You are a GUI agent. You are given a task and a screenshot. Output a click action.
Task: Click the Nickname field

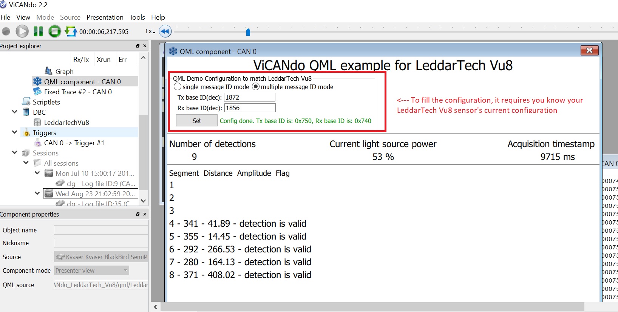tap(101, 243)
